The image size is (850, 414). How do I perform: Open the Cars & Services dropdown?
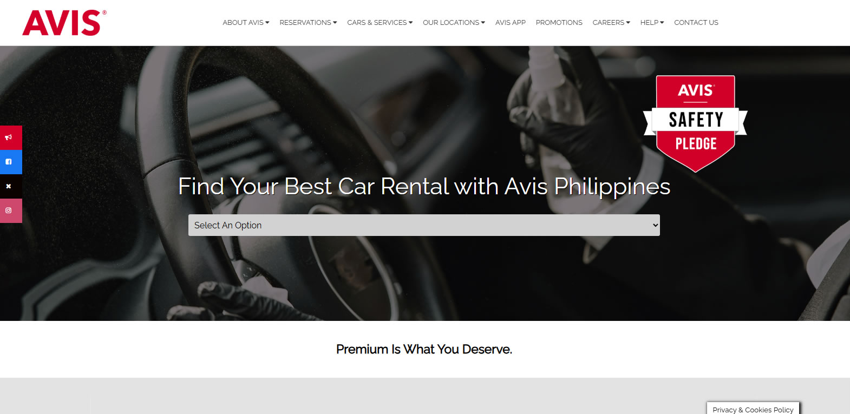pyautogui.click(x=380, y=23)
